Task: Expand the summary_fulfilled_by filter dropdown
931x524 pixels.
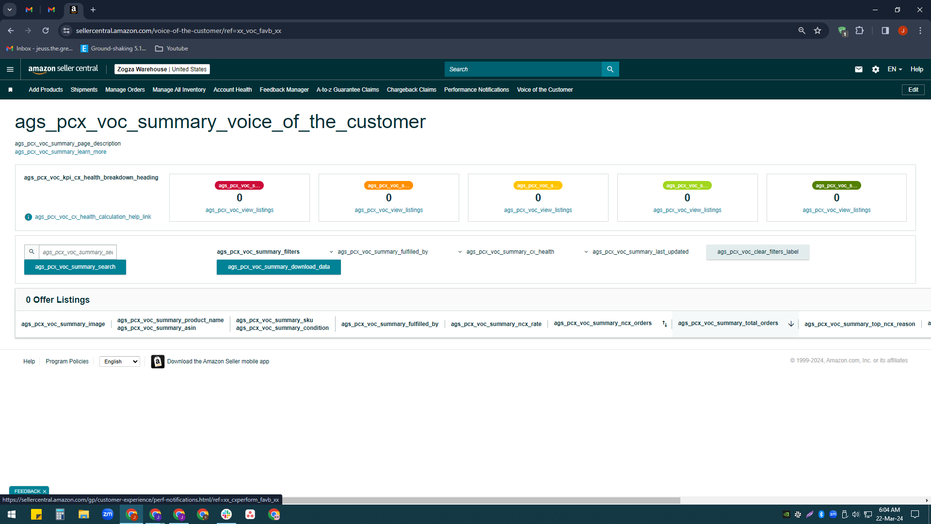Action: pyautogui.click(x=379, y=252)
